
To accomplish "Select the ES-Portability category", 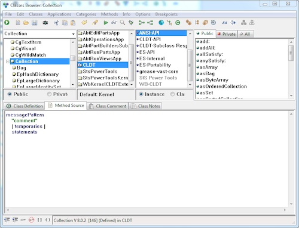I will coord(155,65).
